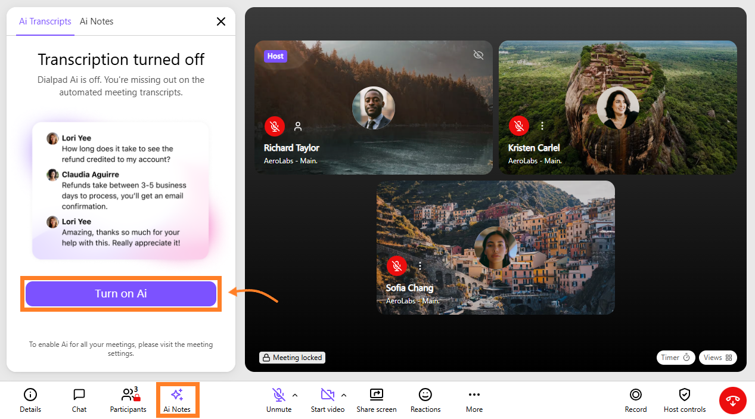Click the Host badge on Richard Taylor's tile
755x419 pixels.
275,56
